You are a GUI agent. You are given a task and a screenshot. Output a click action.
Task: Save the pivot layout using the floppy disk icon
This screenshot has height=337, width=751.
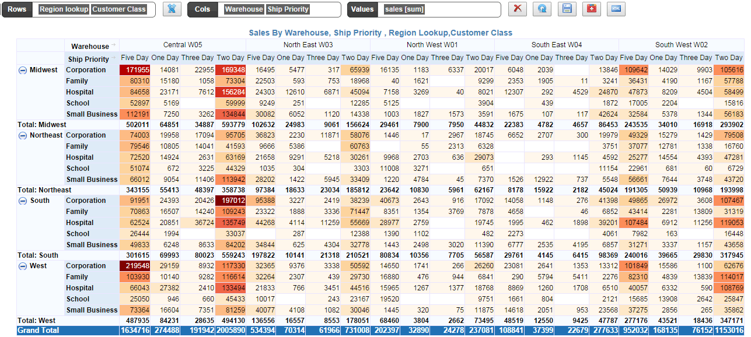566,9
